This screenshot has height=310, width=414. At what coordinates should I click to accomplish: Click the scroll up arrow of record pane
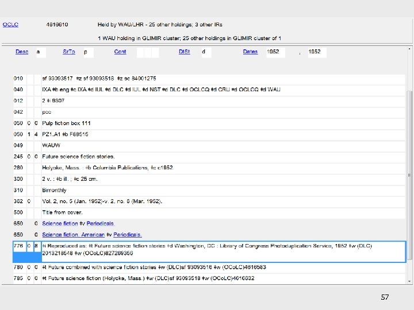[409, 49]
